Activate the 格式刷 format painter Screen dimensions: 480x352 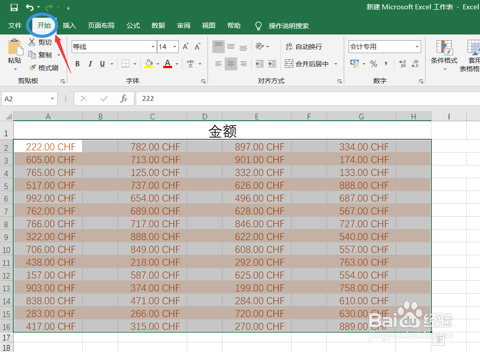(x=43, y=68)
